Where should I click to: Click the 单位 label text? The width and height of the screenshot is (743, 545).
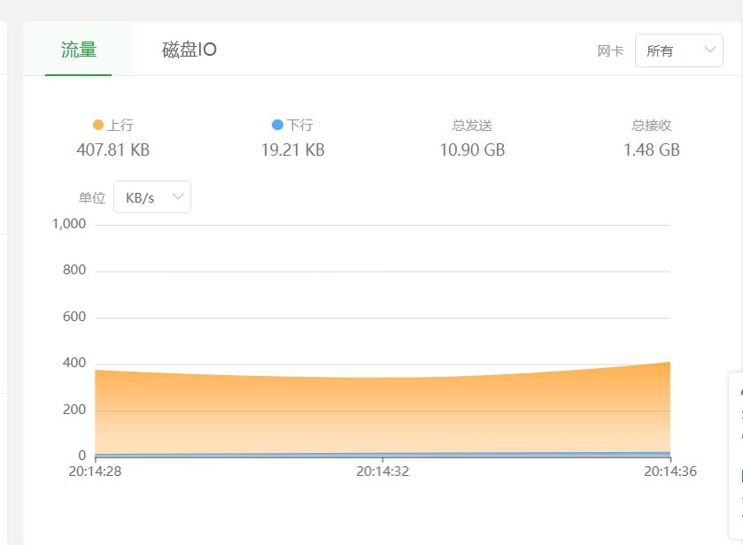click(x=92, y=197)
